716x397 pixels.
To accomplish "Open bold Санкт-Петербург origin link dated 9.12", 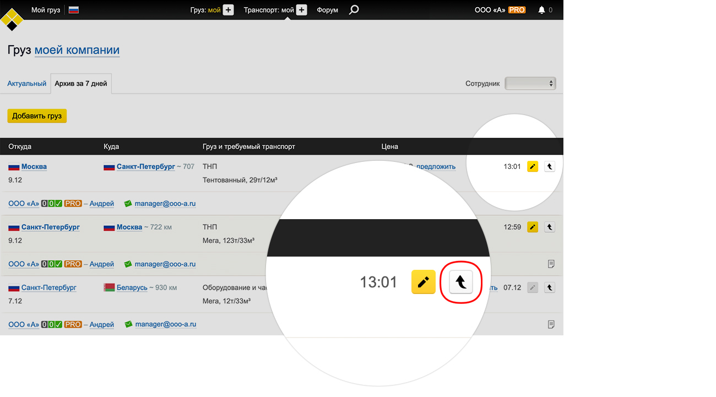I will click(51, 227).
